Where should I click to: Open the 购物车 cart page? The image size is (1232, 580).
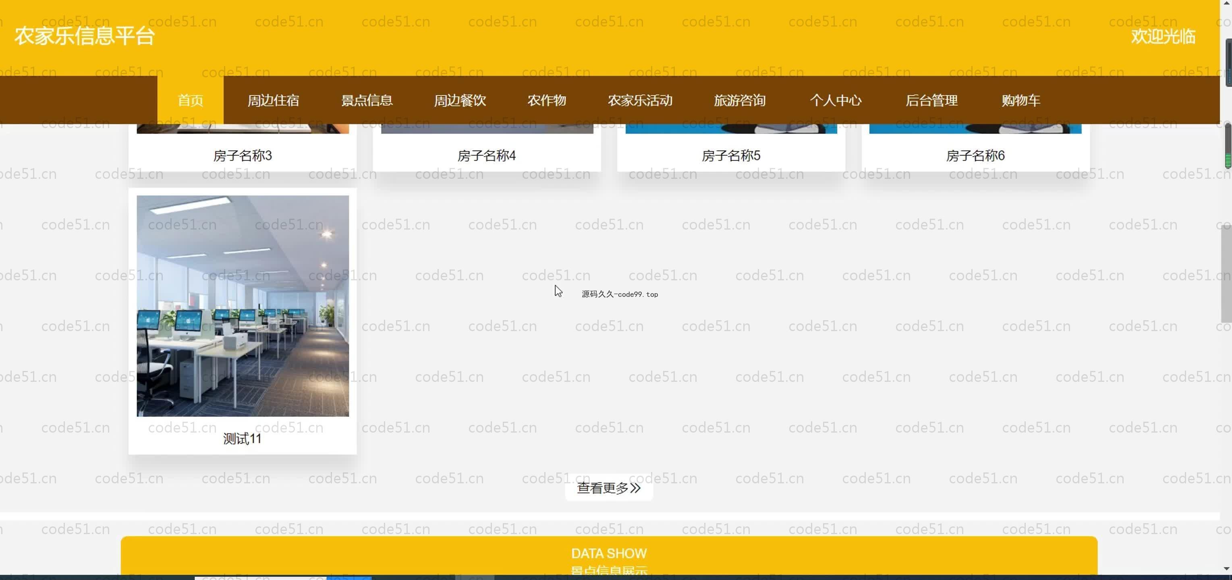pyautogui.click(x=1020, y=100)
